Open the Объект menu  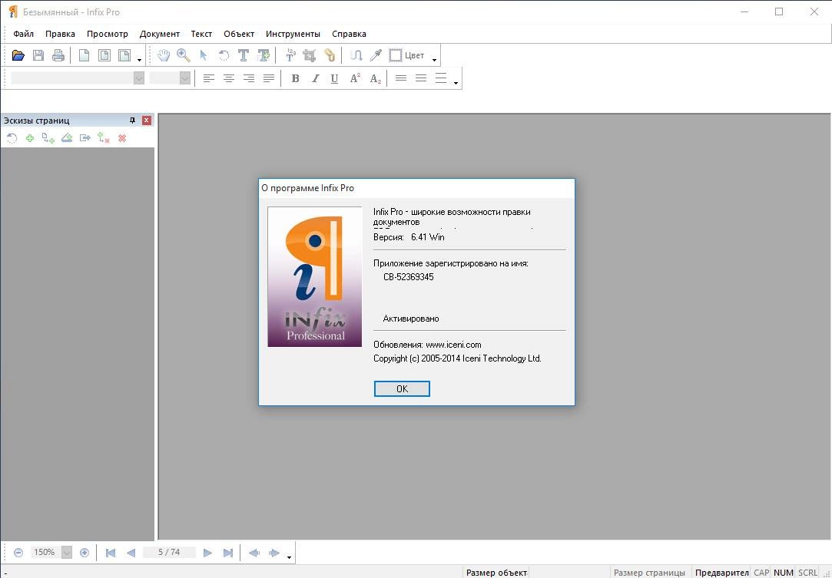(x=239, y=34)
